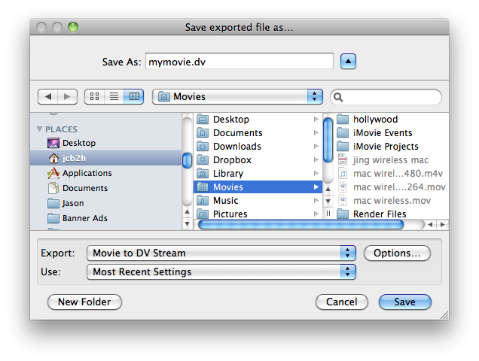479x361 pixels.
Task: Click the column resize handle
Action: click(328, 213)
